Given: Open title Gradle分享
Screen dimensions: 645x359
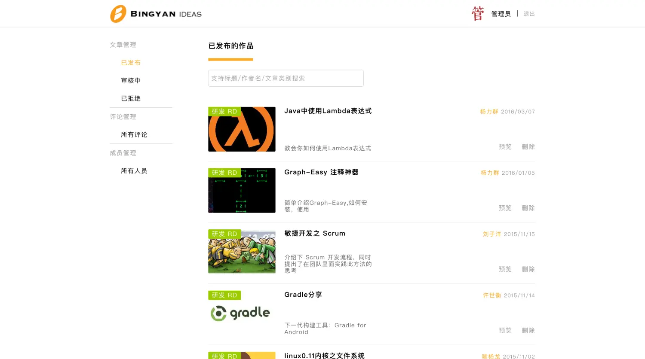Looking at the screenshot, I should (303, 295).
